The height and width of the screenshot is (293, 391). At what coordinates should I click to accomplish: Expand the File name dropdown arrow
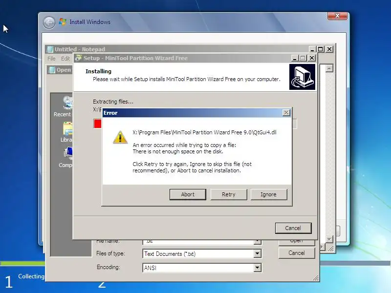coord(258,242)
